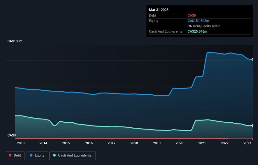The image size is (258, 165).
Task: Select the Debt endpoint marker on chart
Action: coord(253,139)
